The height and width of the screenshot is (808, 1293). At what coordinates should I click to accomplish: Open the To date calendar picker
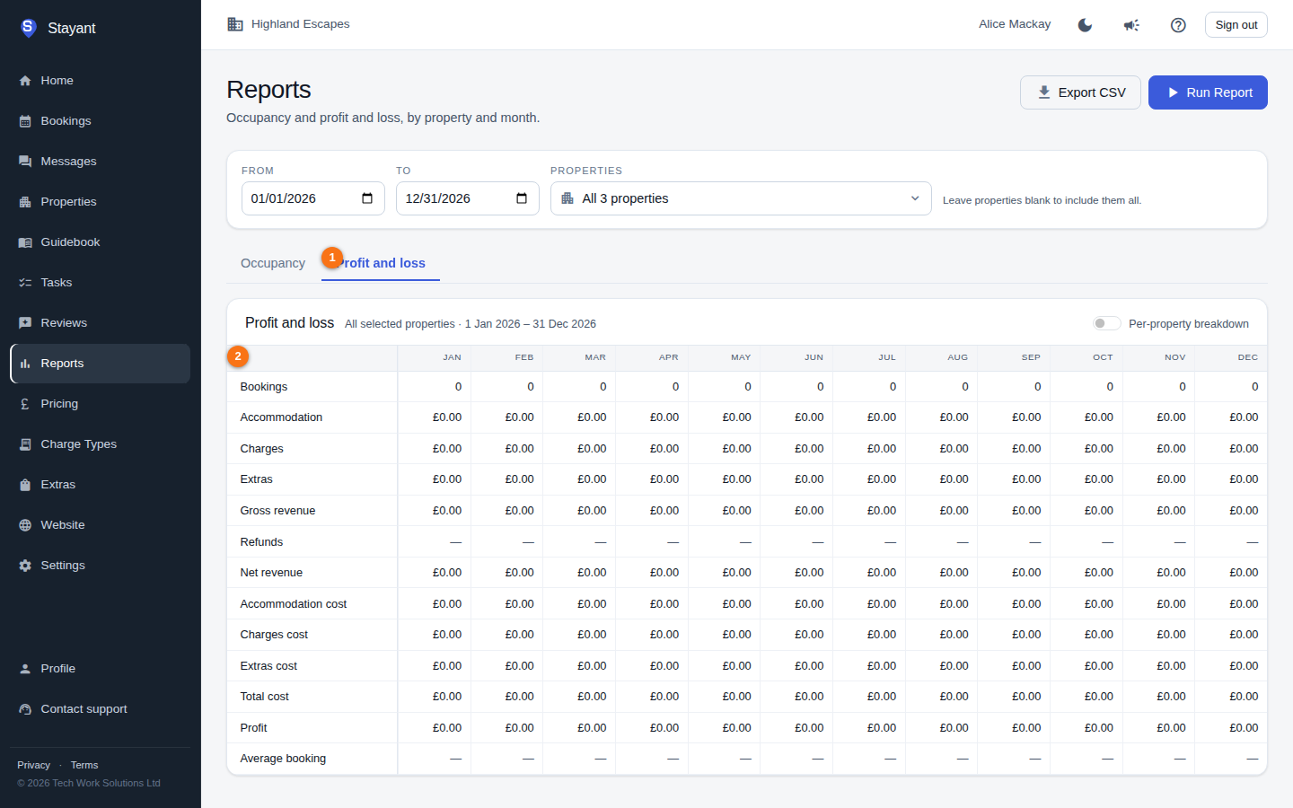click(522, 198)
